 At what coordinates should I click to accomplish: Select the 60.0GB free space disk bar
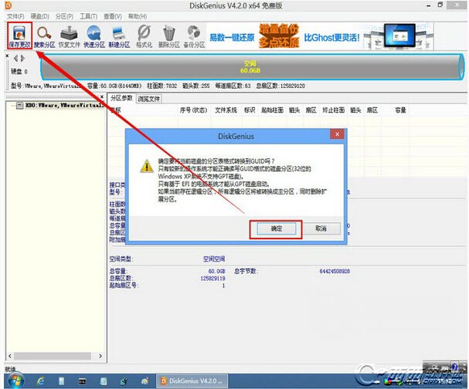(x=252, y=67)
